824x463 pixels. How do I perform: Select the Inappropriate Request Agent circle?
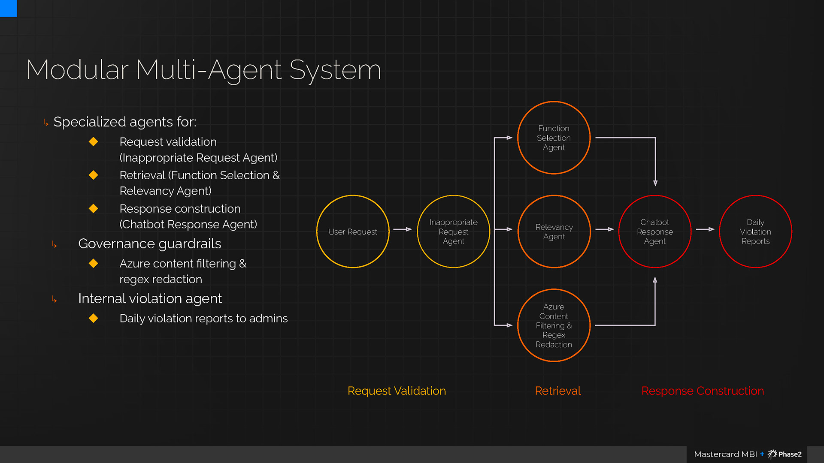point(454,231)
